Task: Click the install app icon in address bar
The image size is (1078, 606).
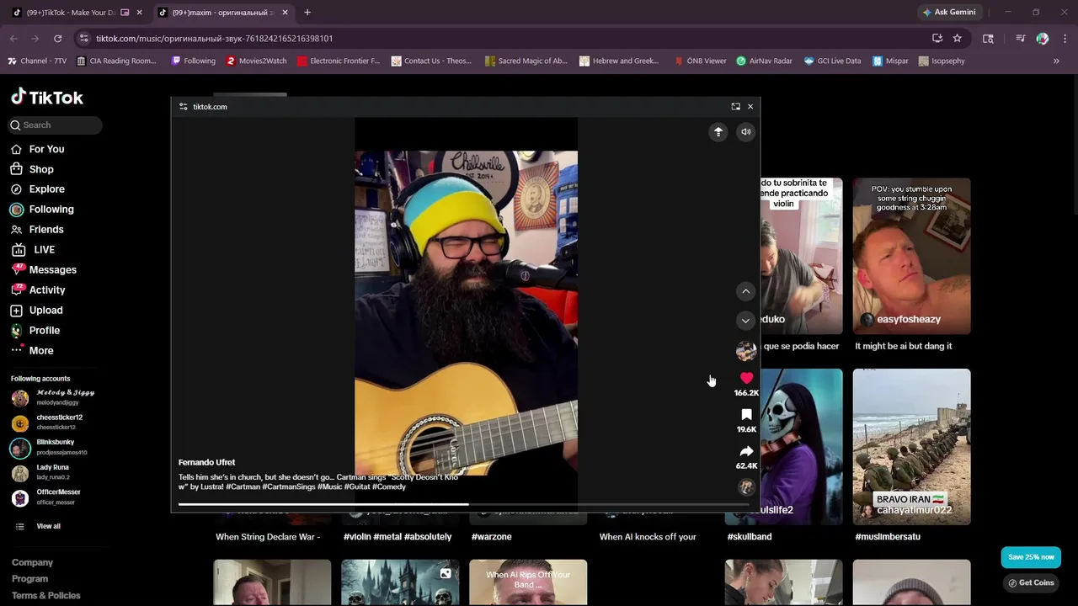Action: tap(937, 39)
